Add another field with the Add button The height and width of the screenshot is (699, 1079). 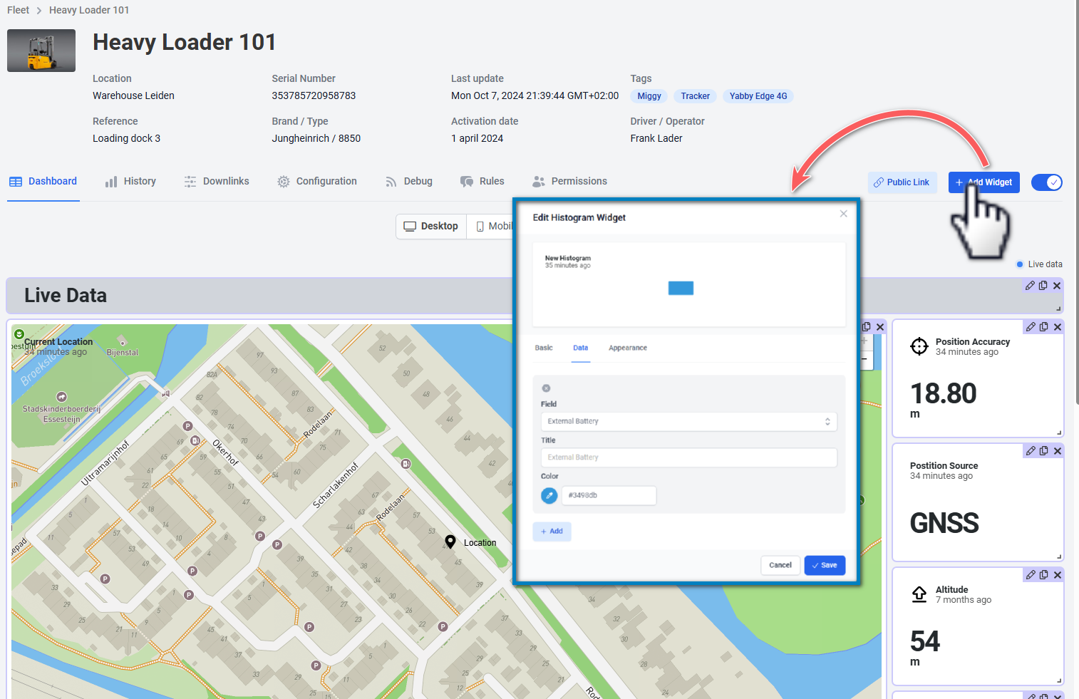[552, 532]
